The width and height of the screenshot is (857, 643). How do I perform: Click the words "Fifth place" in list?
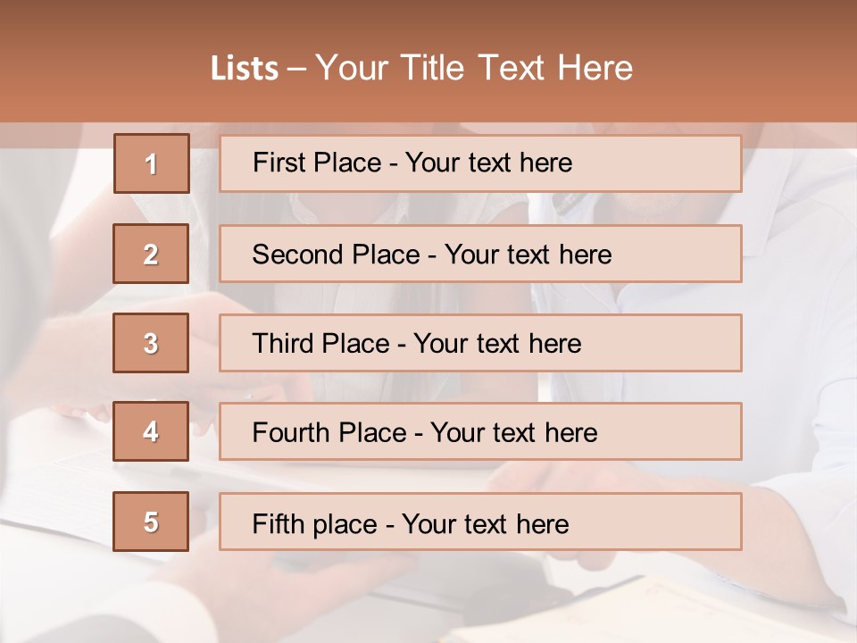(315, 524)
